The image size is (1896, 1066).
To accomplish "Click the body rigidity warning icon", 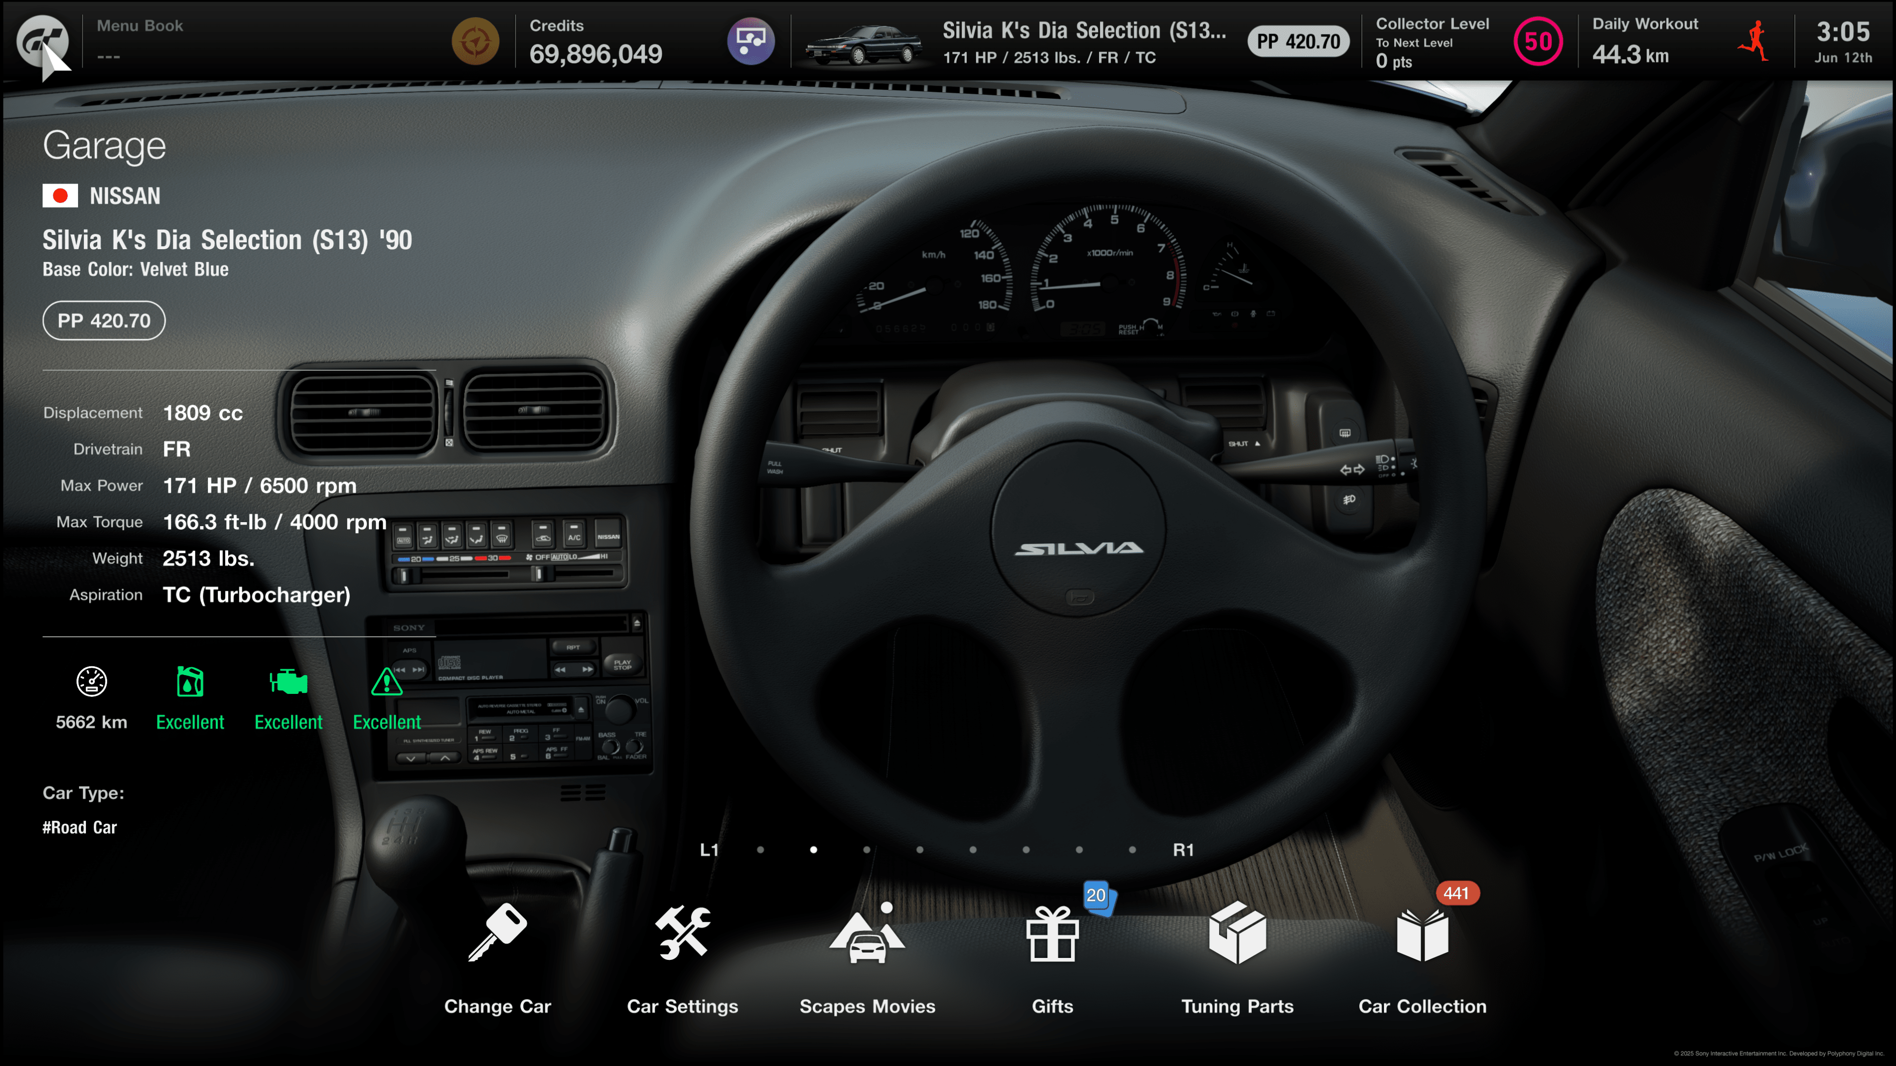I will point(387,682).
